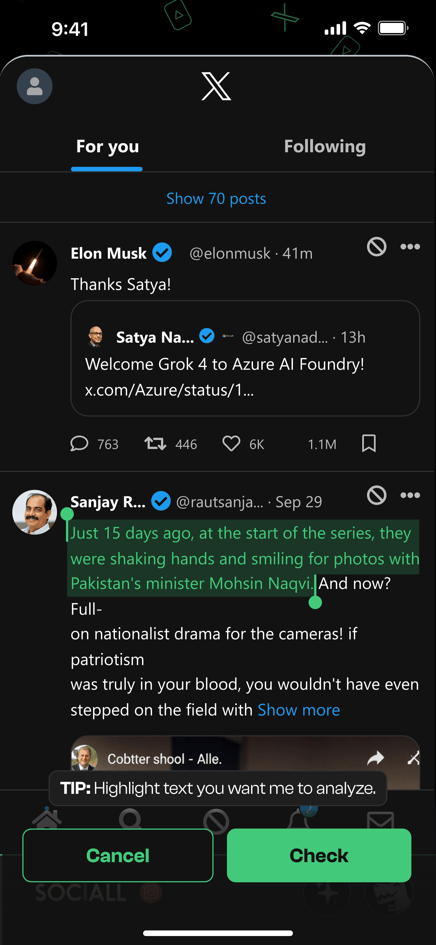Image resolution: width=436 pixels, height=945 pixels.
Task: Click block icon on Sanjay's post
Action: tap(376, 495)
